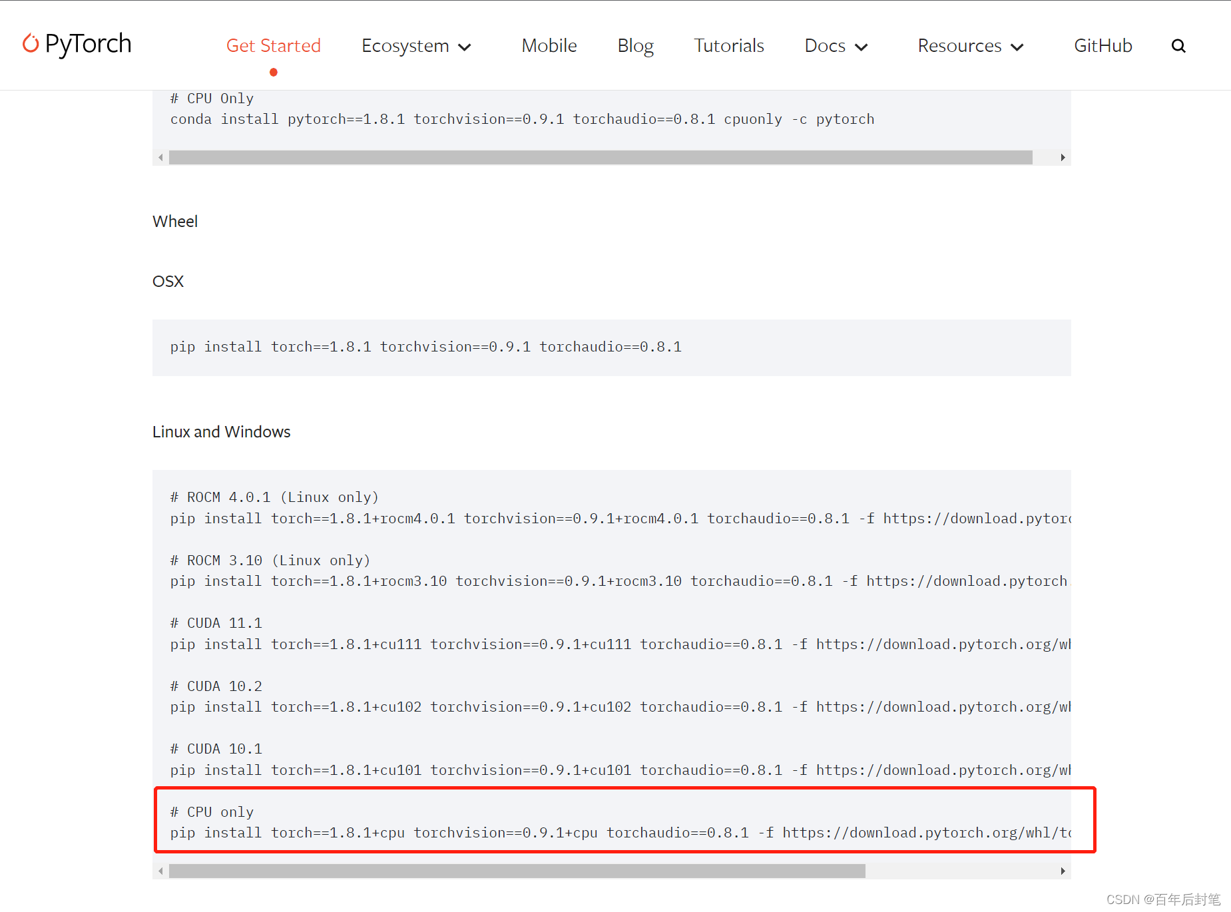This screenshot has width=1231, height=912.
Task: Click the '# ROCM 3.10 (Linux only)' comment
Action: click(270, 561)
